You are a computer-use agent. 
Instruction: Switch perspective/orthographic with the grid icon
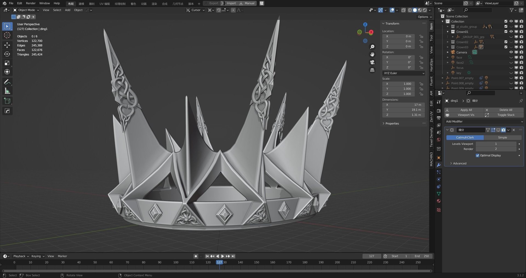pos(372,70)
